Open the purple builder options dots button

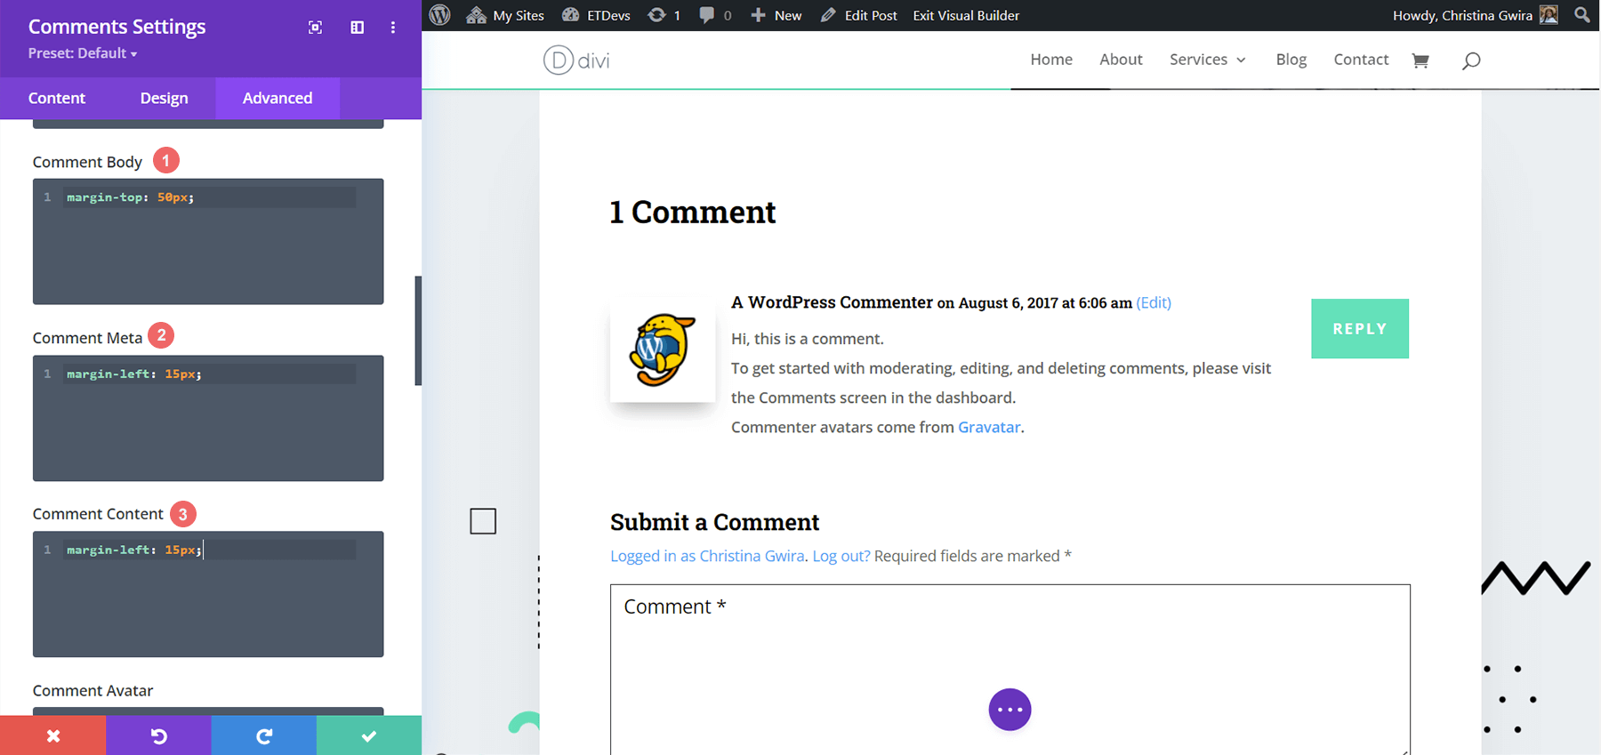click(1010, 710)
